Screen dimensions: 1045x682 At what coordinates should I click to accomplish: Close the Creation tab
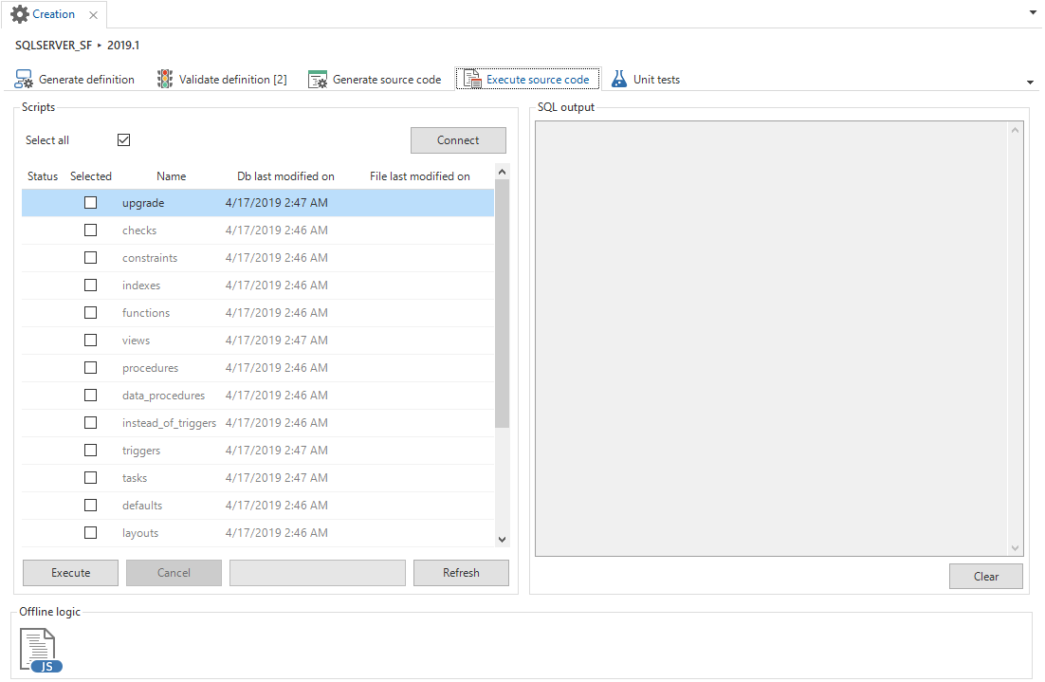coord(93,15)
